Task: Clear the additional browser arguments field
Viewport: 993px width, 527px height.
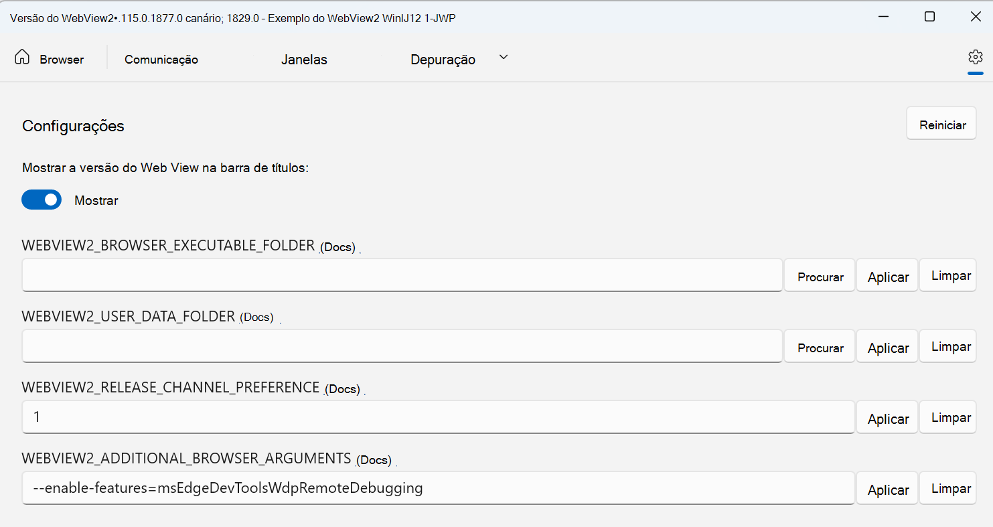Action: coord(947,488)
